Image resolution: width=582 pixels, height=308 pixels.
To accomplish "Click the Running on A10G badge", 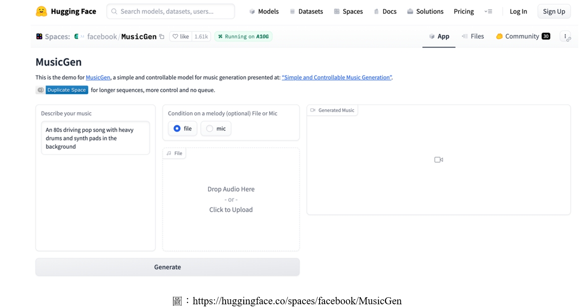I will click(243, 36).
